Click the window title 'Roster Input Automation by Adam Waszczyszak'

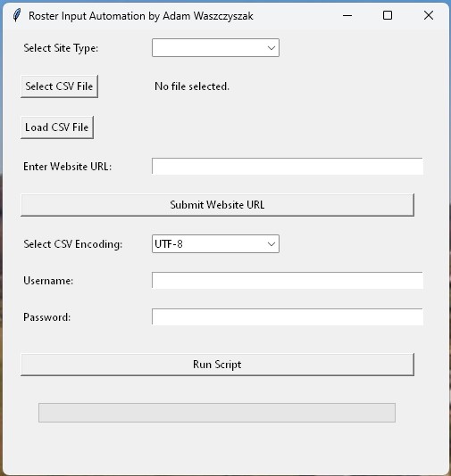tap(141, 16)
